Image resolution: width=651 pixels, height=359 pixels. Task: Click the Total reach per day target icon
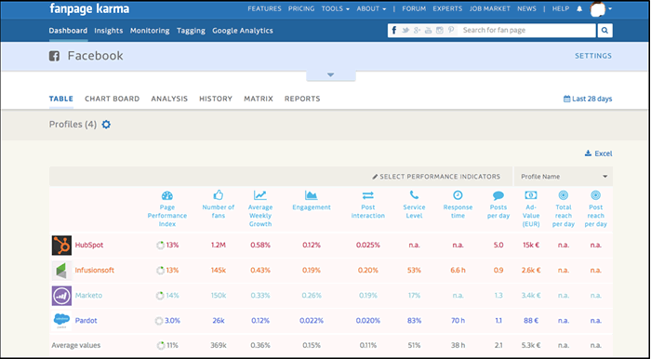(x=564, y=195)
